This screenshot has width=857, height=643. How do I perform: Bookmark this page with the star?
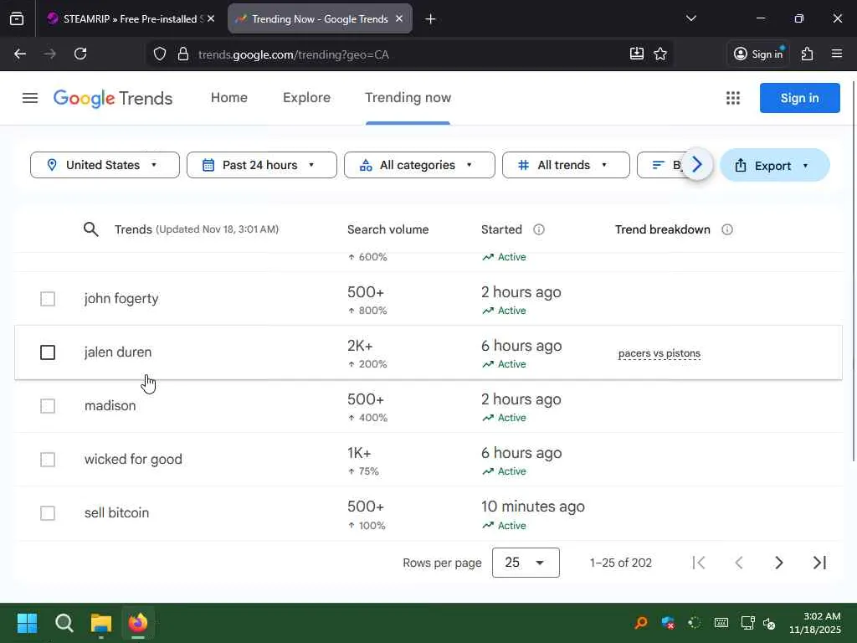(x=660, y=54)
